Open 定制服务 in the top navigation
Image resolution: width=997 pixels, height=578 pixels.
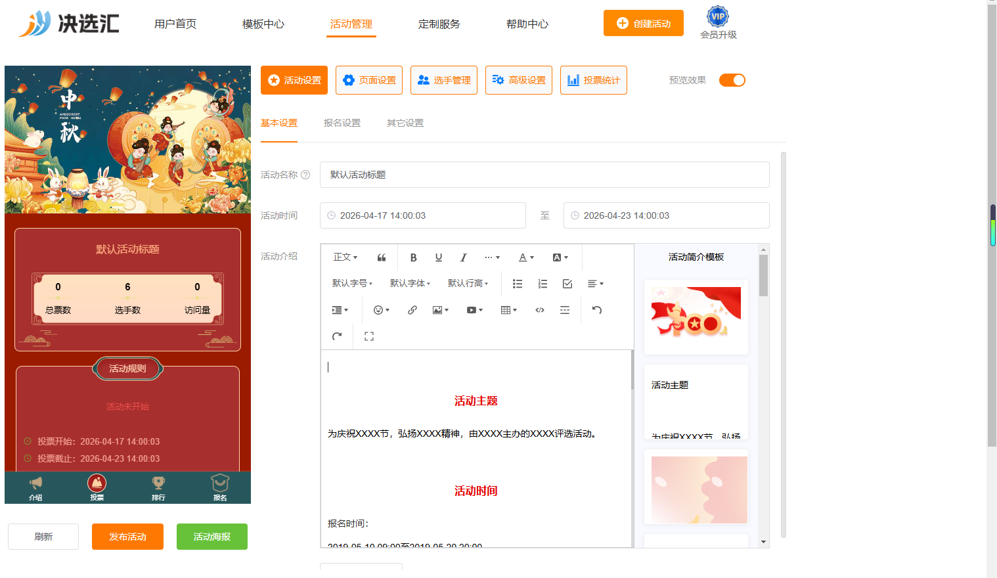(439, 24)
